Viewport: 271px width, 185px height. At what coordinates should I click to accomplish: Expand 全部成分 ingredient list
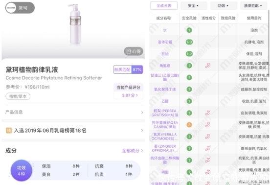click(x=133, y=151)
